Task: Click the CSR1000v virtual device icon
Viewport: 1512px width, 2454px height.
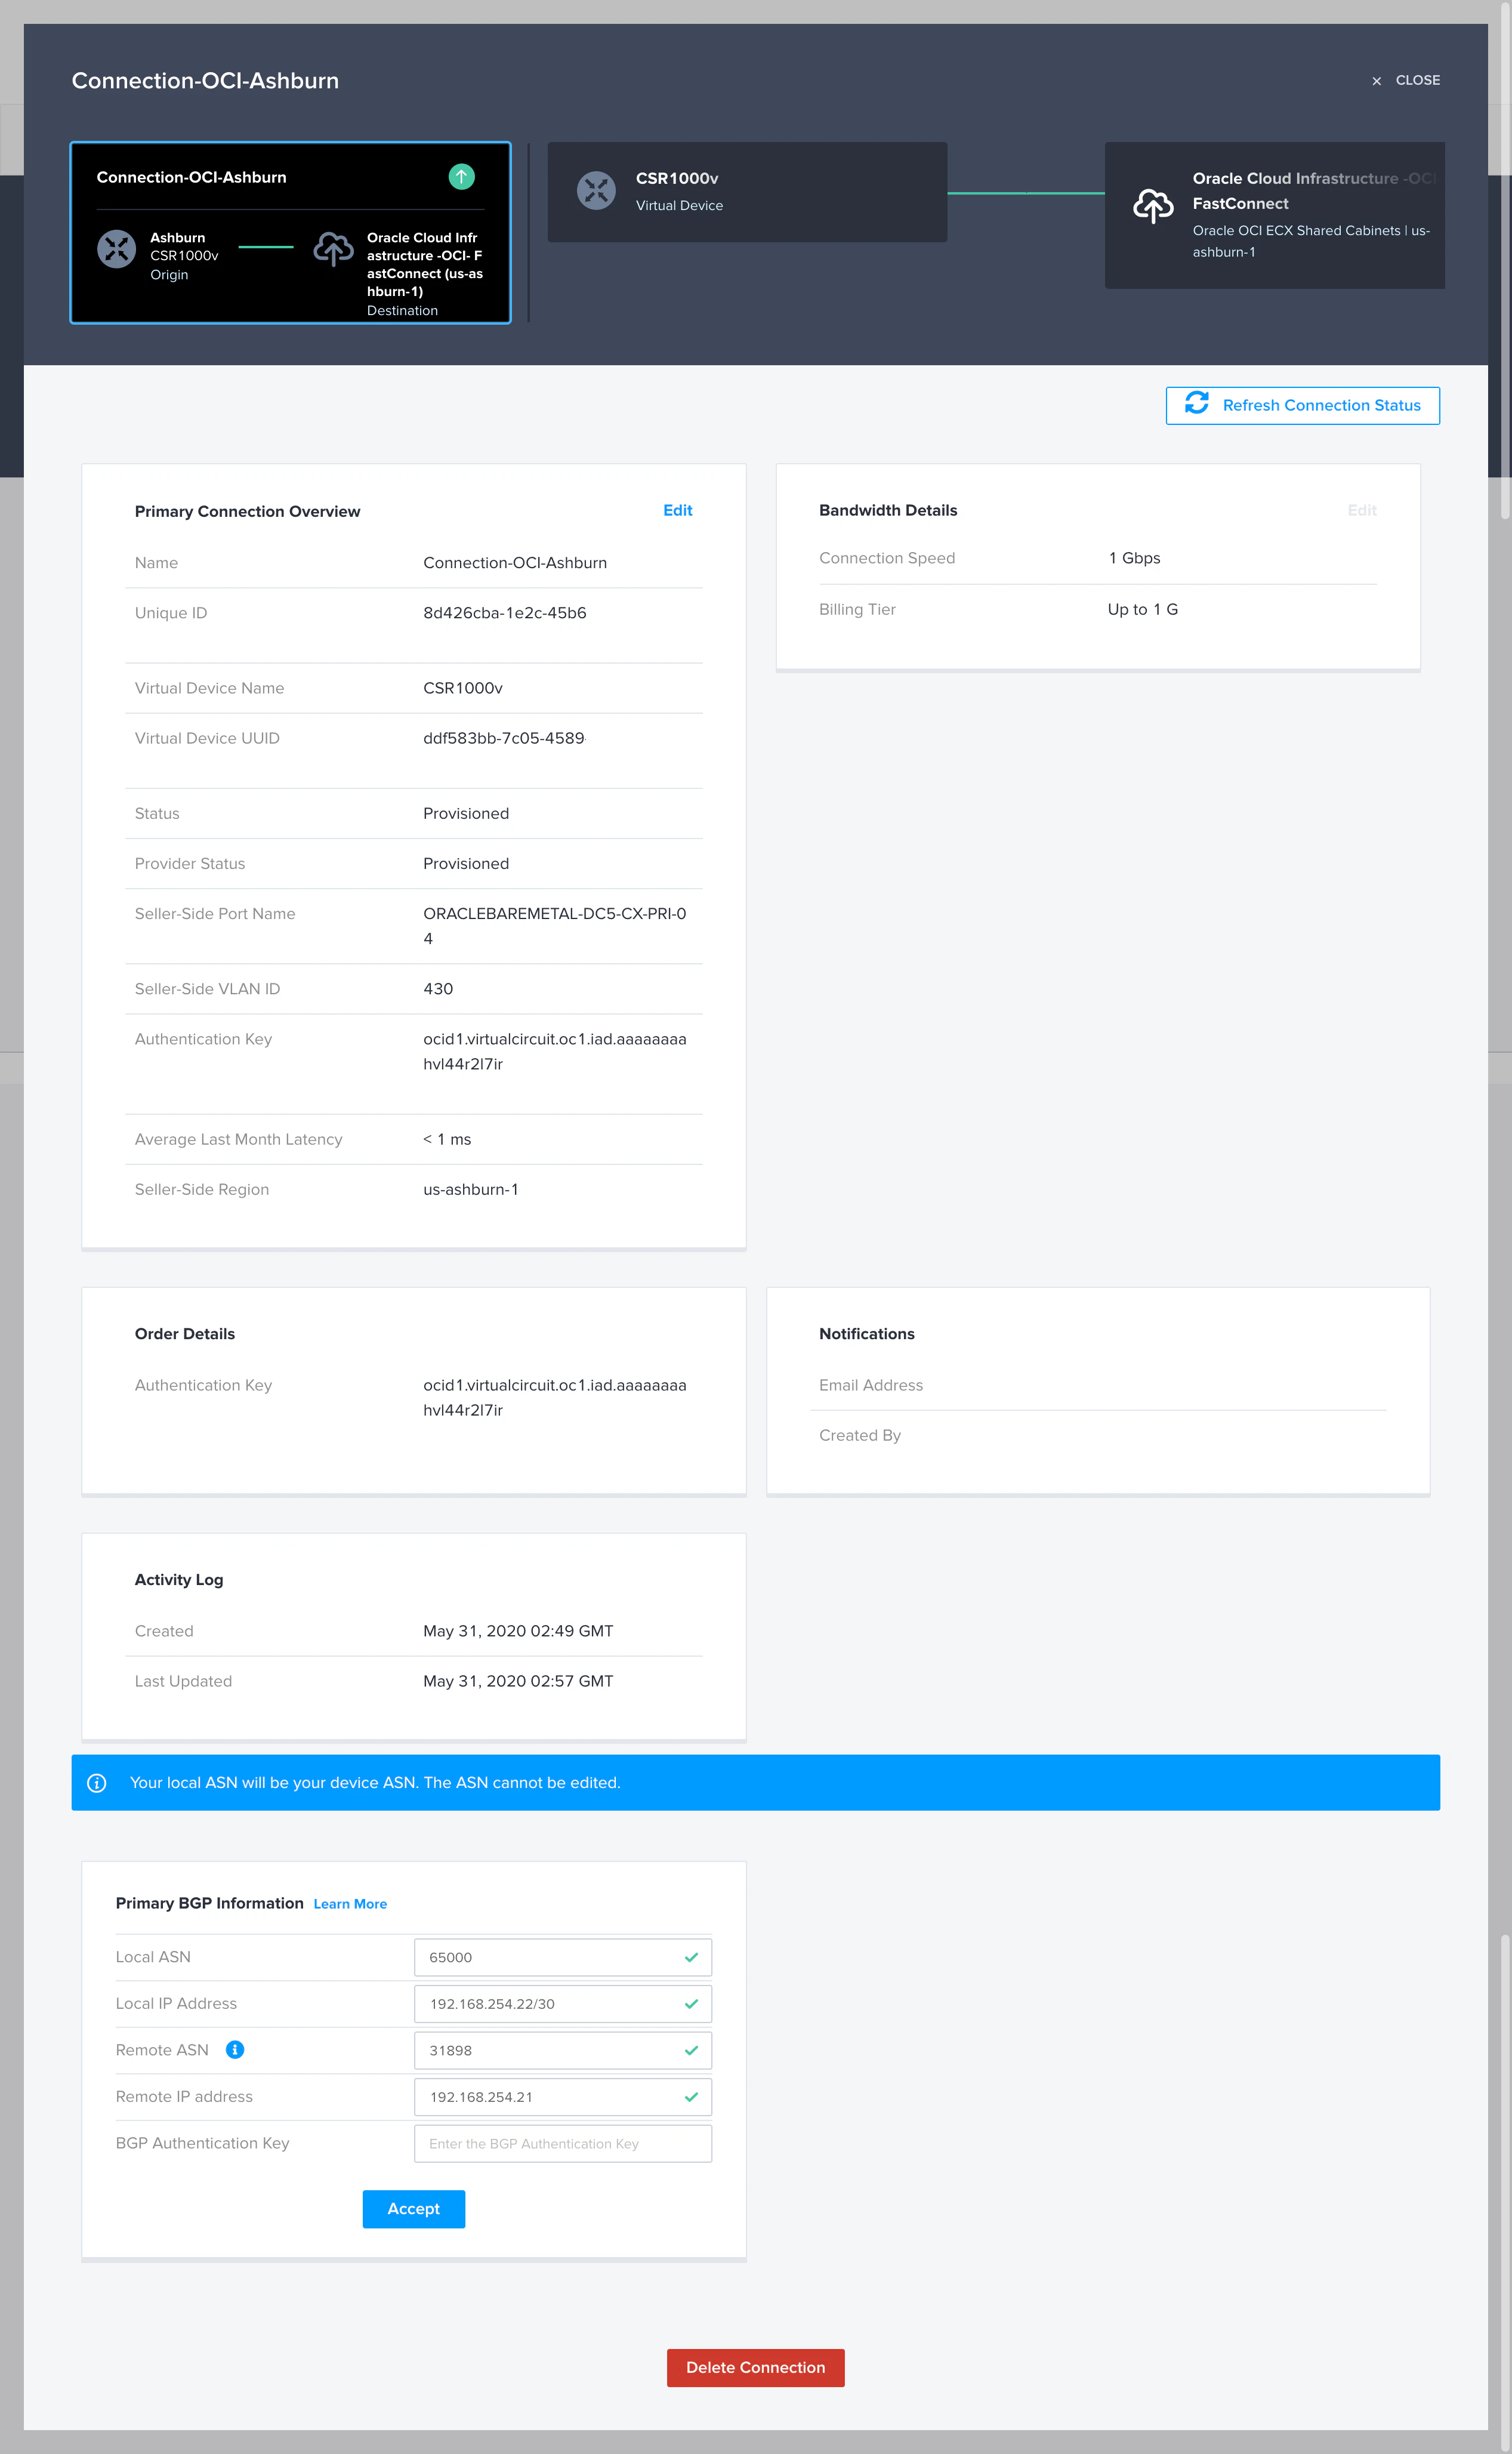Action: pyautogui.click(x=597, y=191)
